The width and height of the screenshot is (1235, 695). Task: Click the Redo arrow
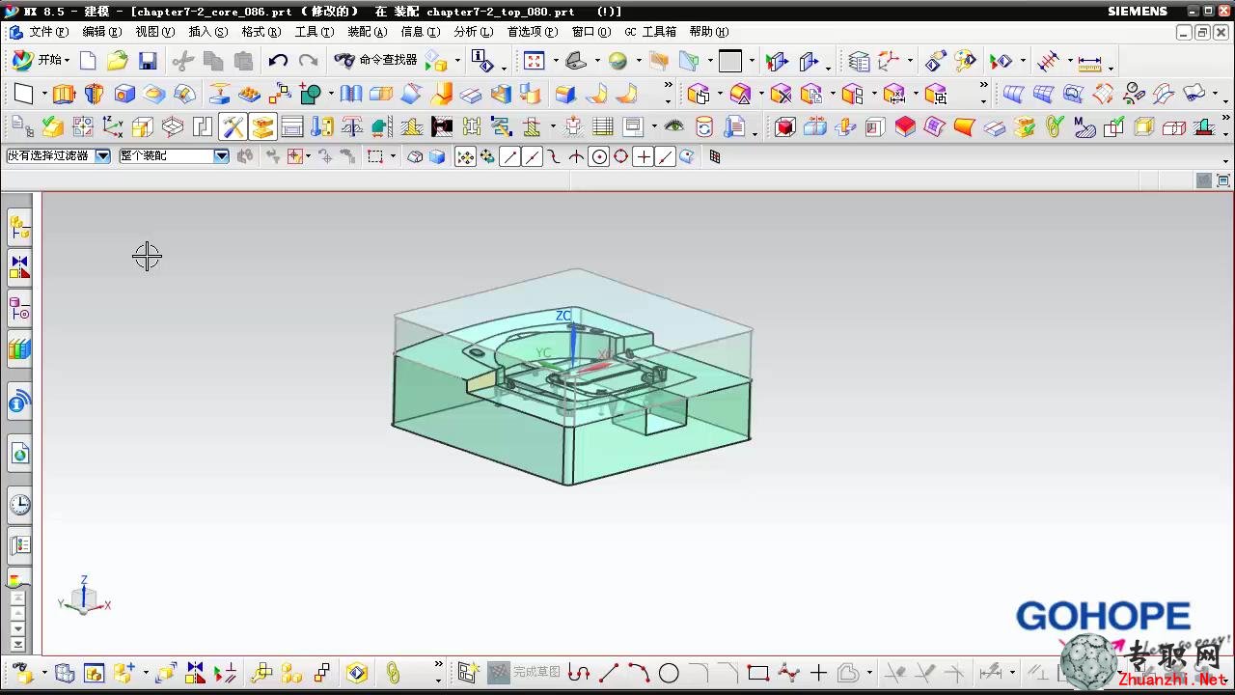[308, 61]
